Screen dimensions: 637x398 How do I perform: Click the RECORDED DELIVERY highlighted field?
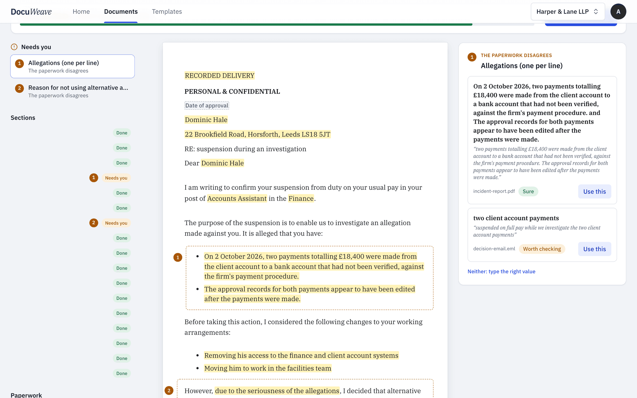pos(219,76)
